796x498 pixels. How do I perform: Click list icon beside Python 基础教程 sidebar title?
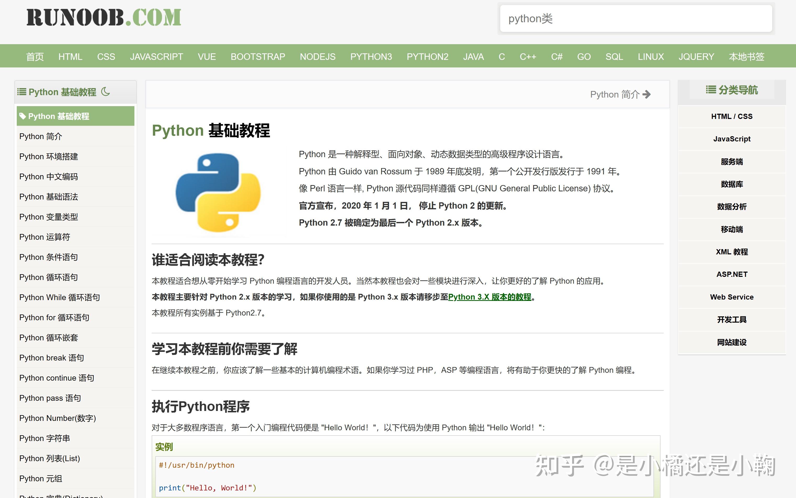(x=22, y=91)
